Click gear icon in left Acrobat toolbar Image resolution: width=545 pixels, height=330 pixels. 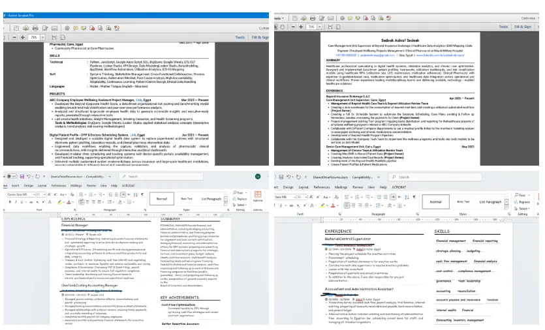click(67, 28)
